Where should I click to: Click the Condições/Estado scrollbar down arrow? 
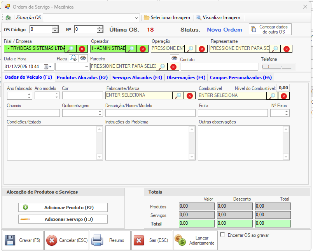tap(99, 157)
